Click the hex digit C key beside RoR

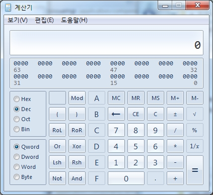(97, 130)
